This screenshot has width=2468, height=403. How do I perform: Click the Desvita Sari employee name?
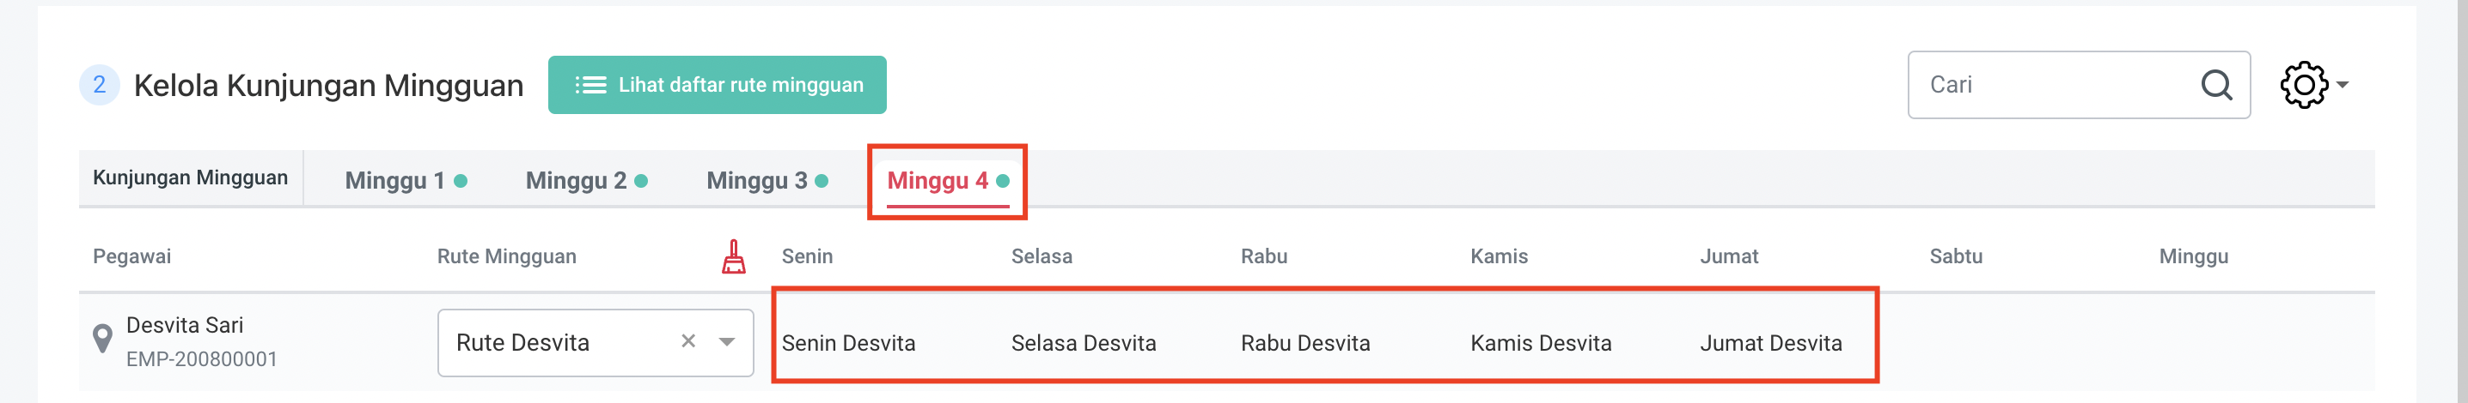185,325
